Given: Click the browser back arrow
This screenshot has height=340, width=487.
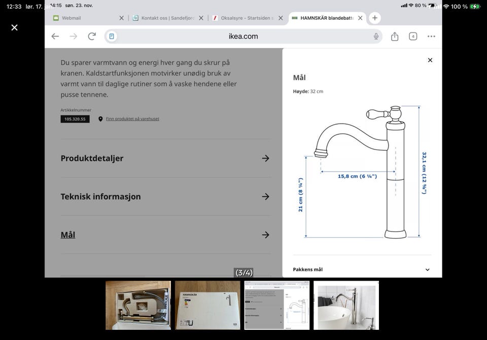Looking at the screenshot, I should [55, 36].
